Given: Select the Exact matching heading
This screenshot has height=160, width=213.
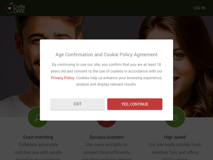Looking at the screenshot, I should click(x=38, y=137).
